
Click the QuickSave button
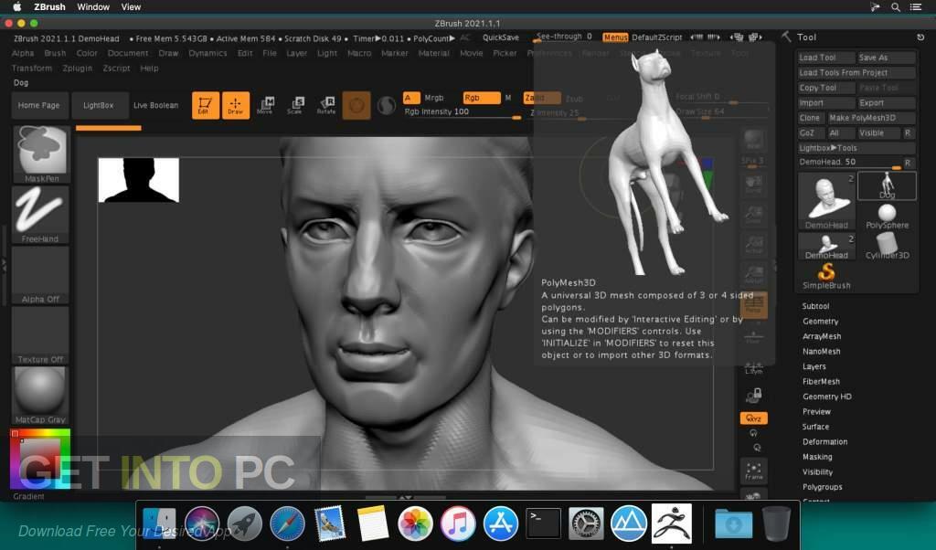point(500,37)
